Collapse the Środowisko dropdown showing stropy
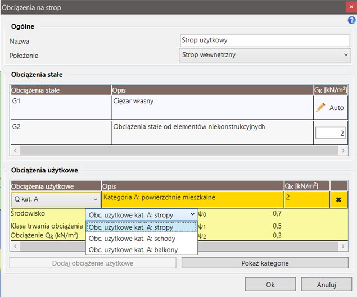357x297 pixels. 141,214
